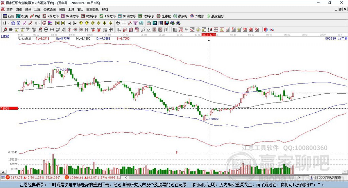Open the 9T四方形 tool
Image resolution: width=348 pixels, height=188 pixels.
click(x=127, y=16)
